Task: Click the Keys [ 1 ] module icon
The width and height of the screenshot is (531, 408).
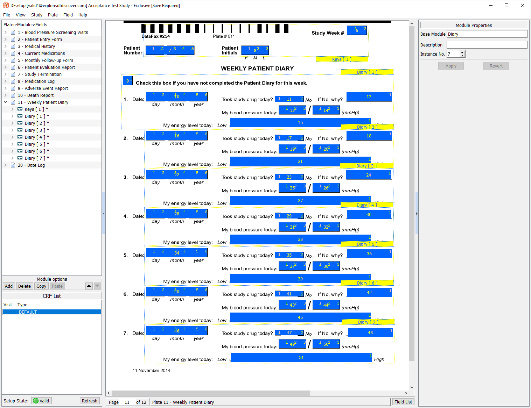Action: click(x=20, y=109)
